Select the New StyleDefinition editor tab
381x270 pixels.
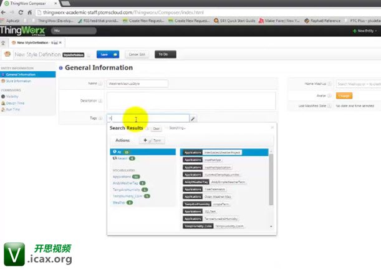(37, 43)
